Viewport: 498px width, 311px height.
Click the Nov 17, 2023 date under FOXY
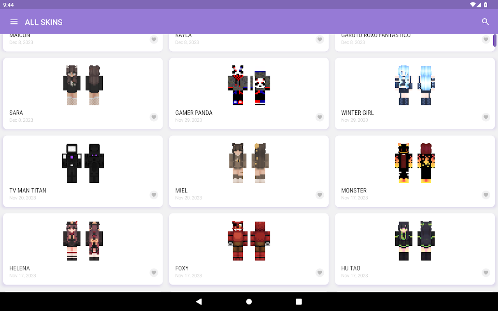coord(189,276)
